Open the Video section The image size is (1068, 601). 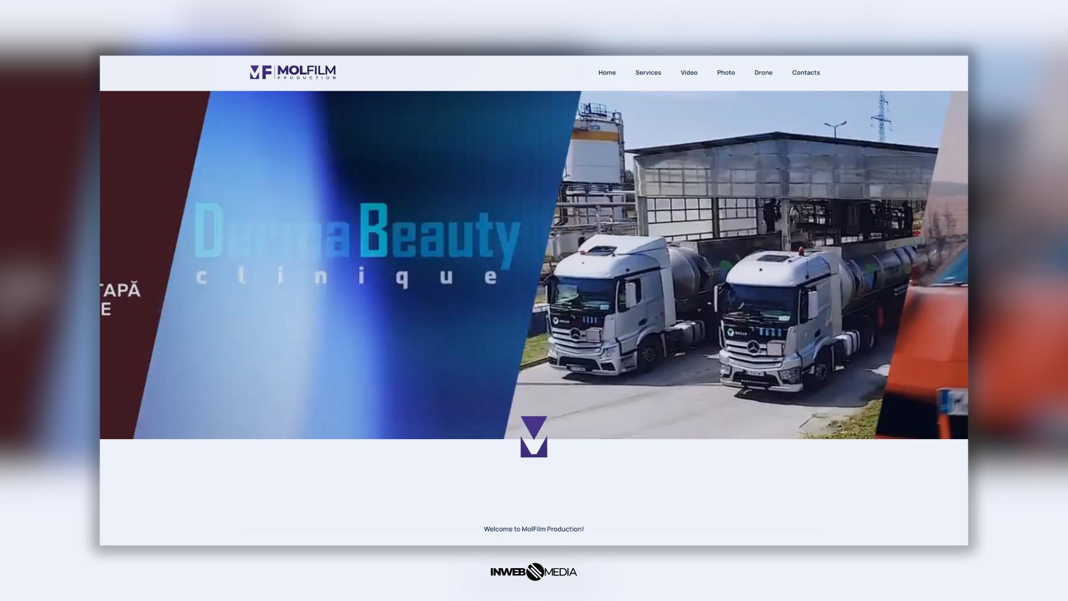tap(689, 73)
